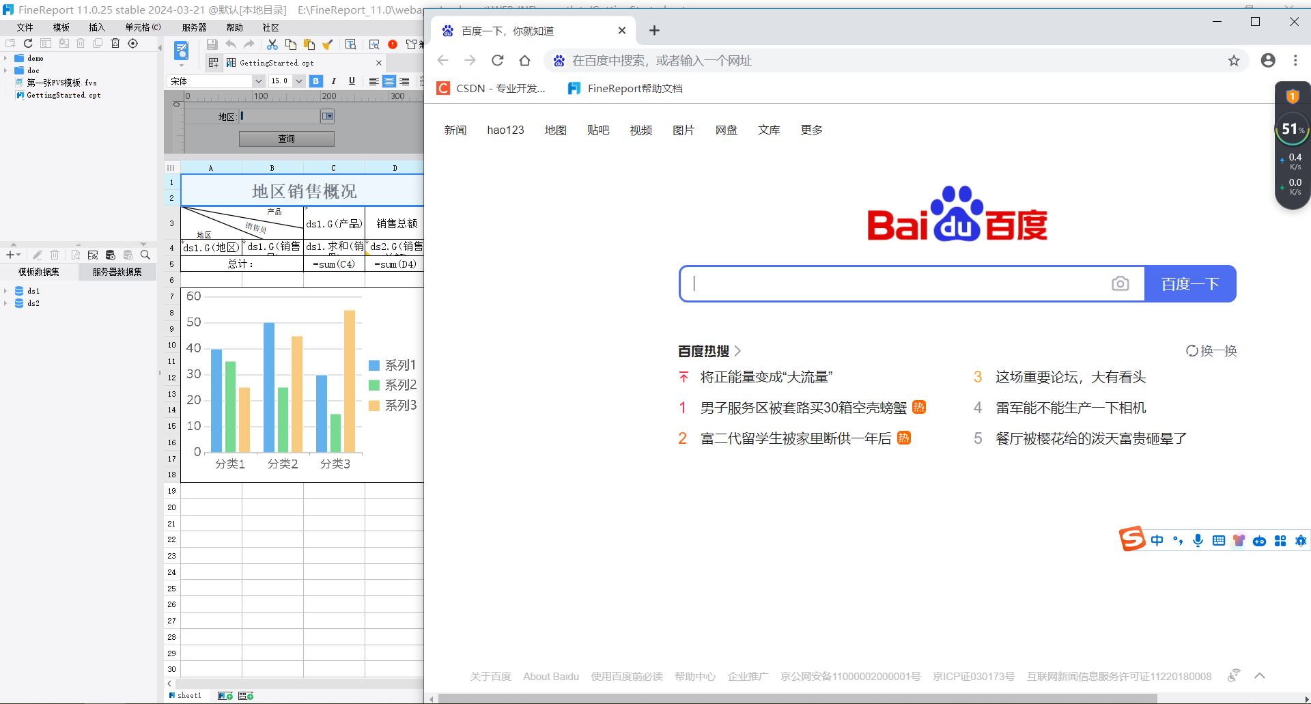This screenshot has width=1311, height=704.
Task: Close the GettingStarted.cpt tab
Action: pyautogui.click(x=379, y=63)
